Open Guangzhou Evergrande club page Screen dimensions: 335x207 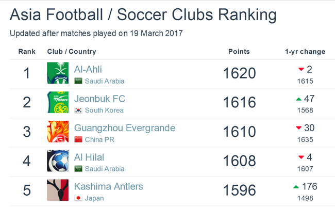point(125,128)
